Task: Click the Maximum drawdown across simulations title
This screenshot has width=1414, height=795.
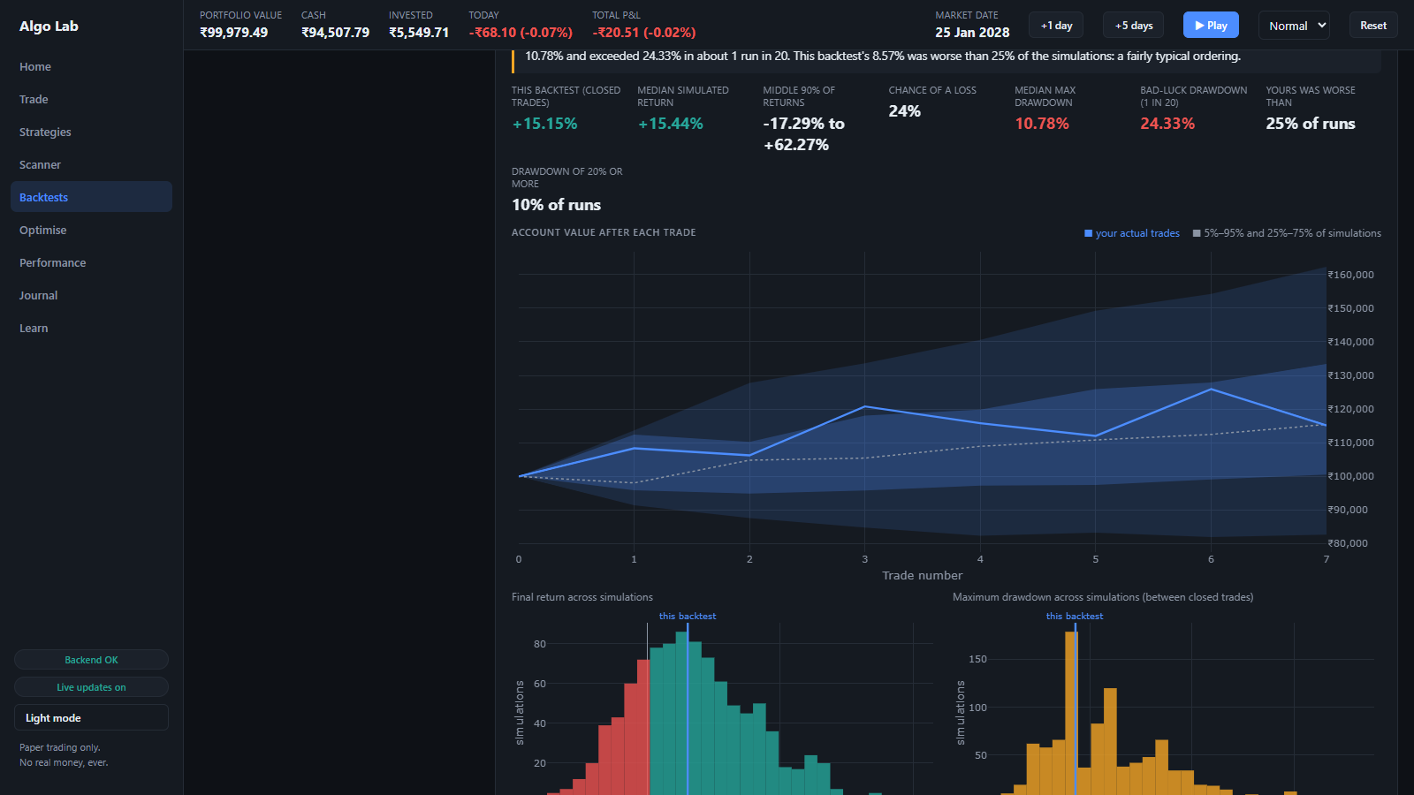Action: point(1103,597)
